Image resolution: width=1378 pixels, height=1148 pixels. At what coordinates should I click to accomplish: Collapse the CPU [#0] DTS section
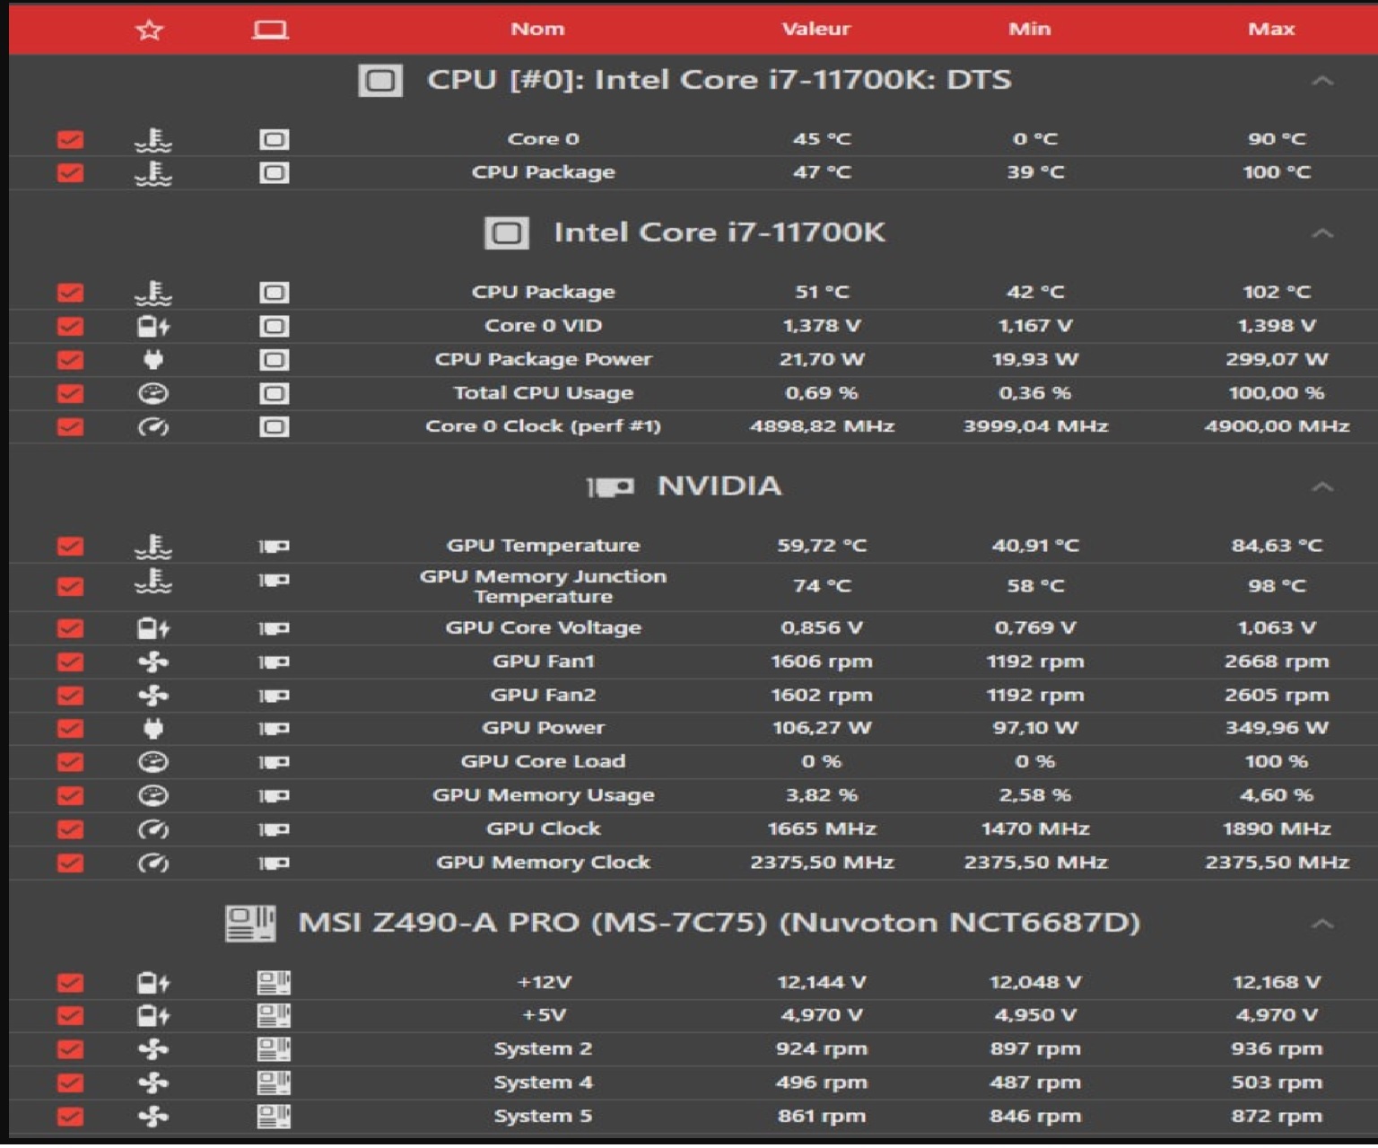point(1321,81)
